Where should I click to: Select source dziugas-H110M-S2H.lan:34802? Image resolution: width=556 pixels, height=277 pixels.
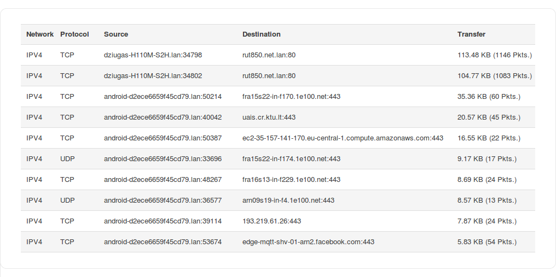click(153, 76)
